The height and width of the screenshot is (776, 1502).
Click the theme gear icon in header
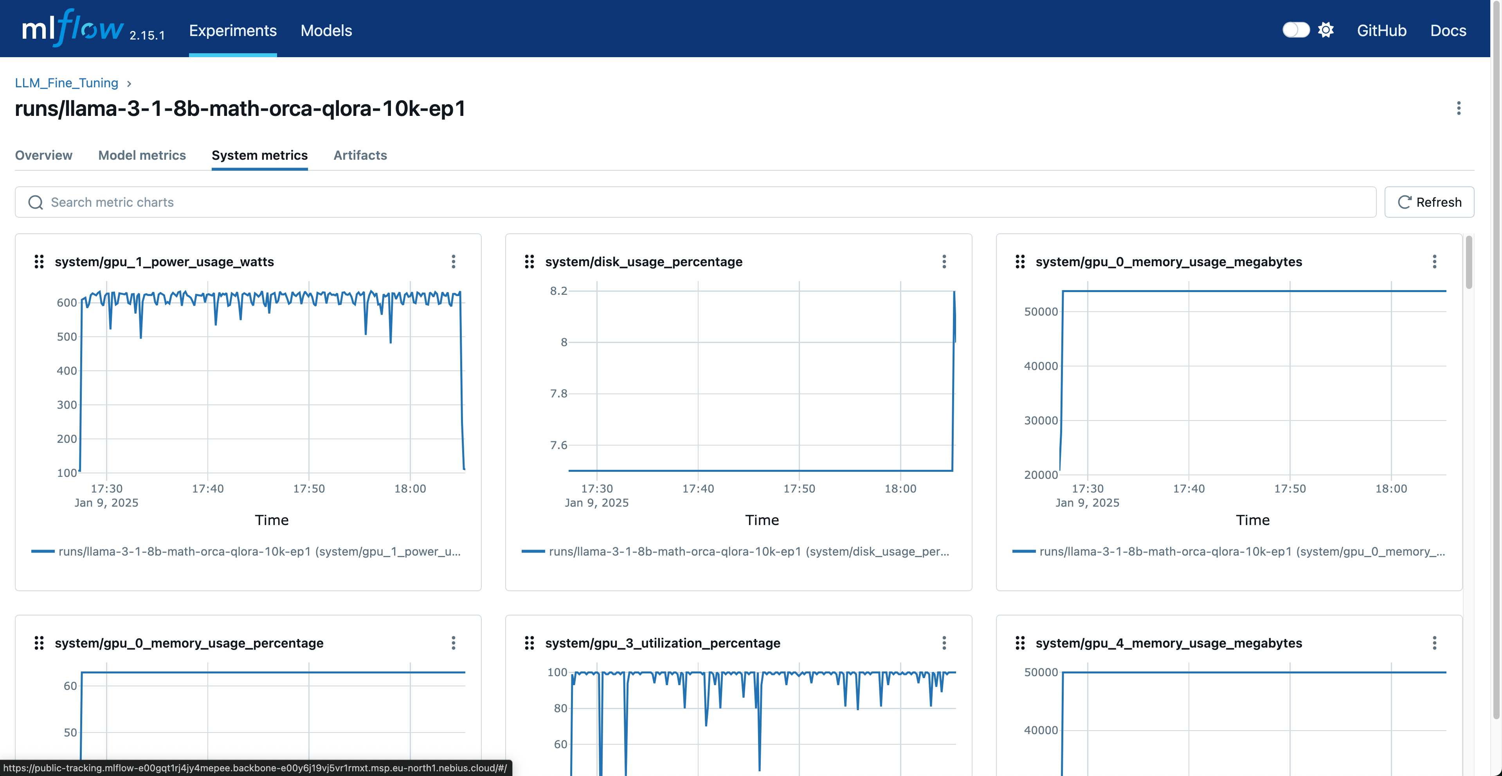coord(1326,30)
